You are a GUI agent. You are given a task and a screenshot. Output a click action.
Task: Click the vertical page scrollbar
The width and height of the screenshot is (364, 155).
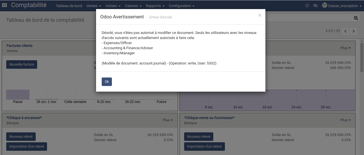click(362, 57)
